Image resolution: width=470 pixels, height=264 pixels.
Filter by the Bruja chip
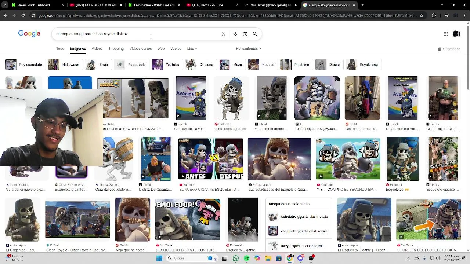(x=98, y=65)
